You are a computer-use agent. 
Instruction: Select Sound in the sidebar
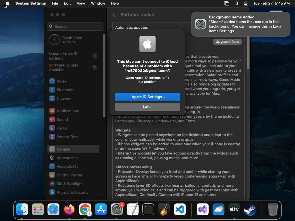coord(73,119)
